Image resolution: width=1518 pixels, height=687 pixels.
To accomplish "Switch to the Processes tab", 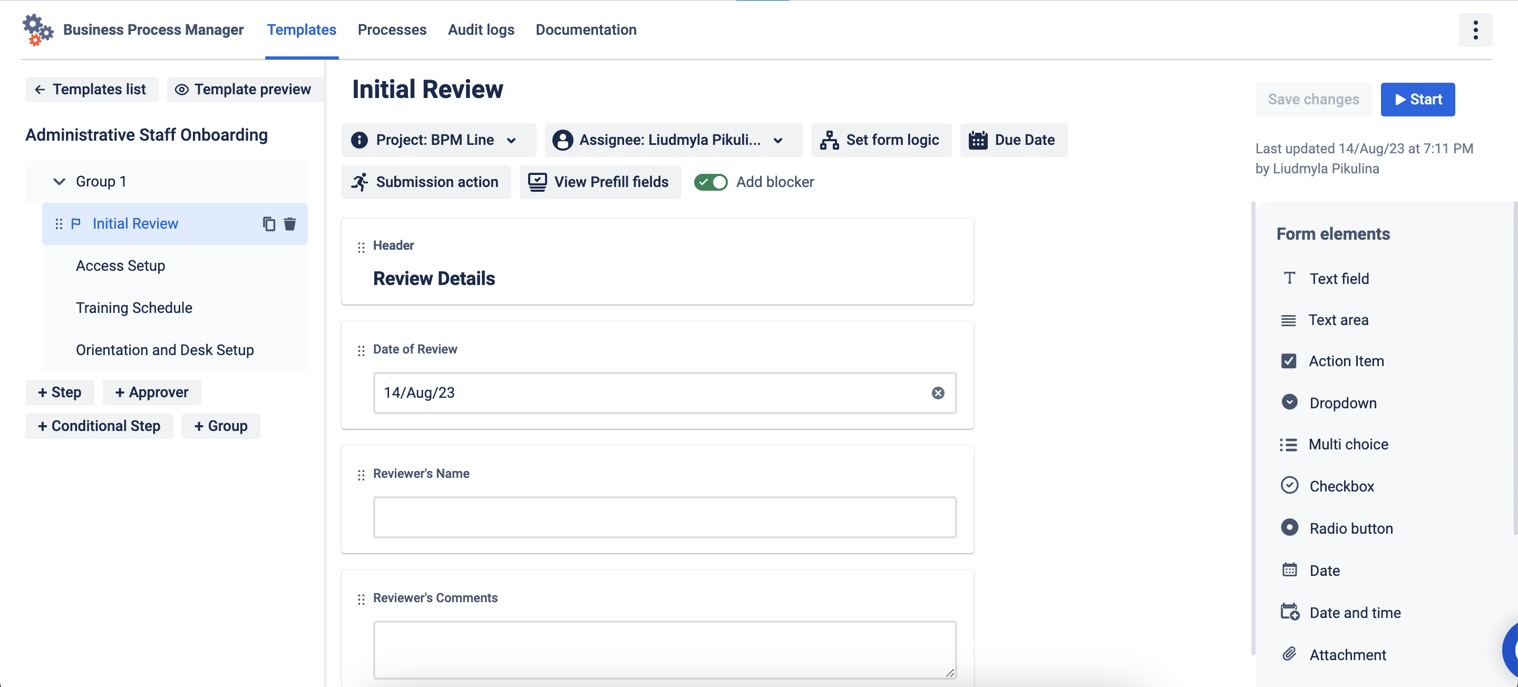I will tap(392, 30).
